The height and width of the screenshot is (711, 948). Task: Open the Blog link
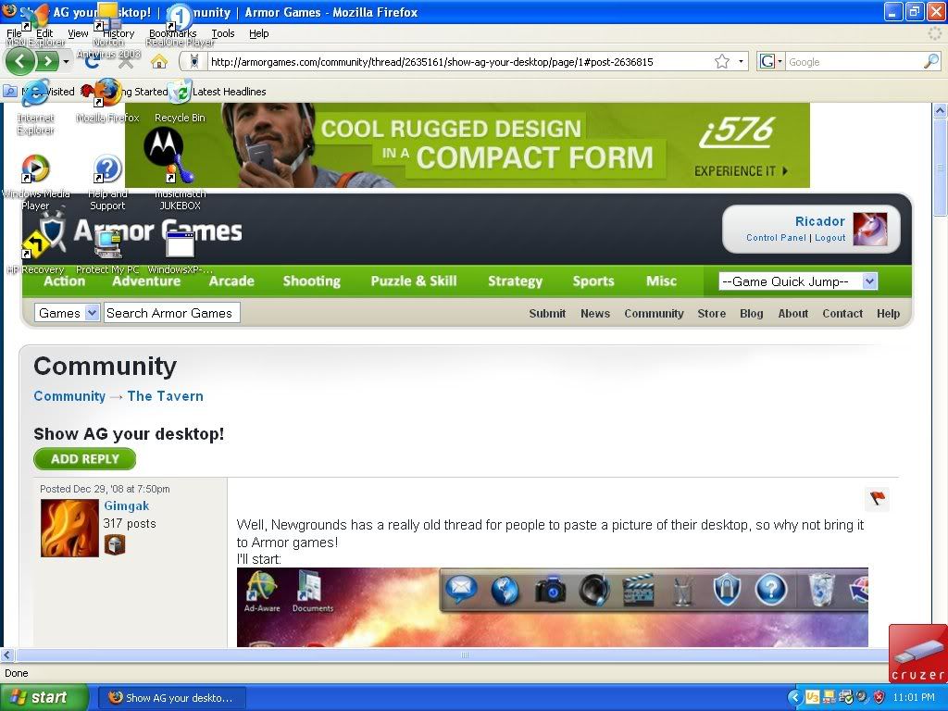(x=751, y=313)
